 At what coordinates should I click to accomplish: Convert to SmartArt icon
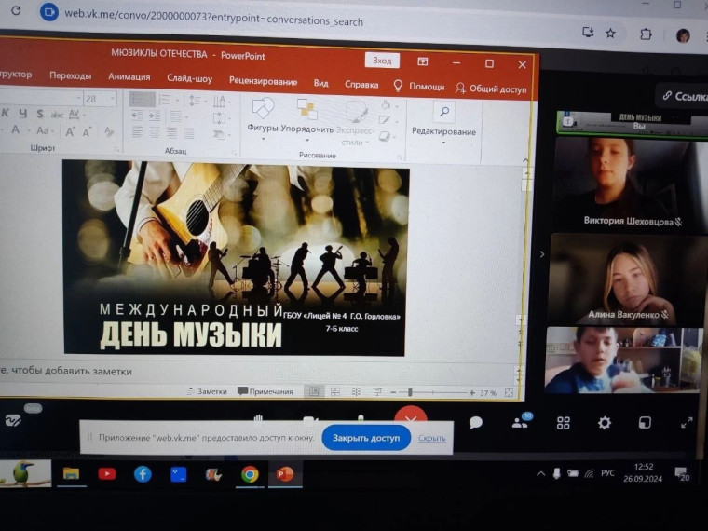click(222, 134)
